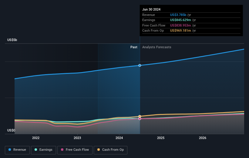This screenshot has height=158, width=249.
Task: Select the Revenue data point marker on chart
Action: point(140,65)
